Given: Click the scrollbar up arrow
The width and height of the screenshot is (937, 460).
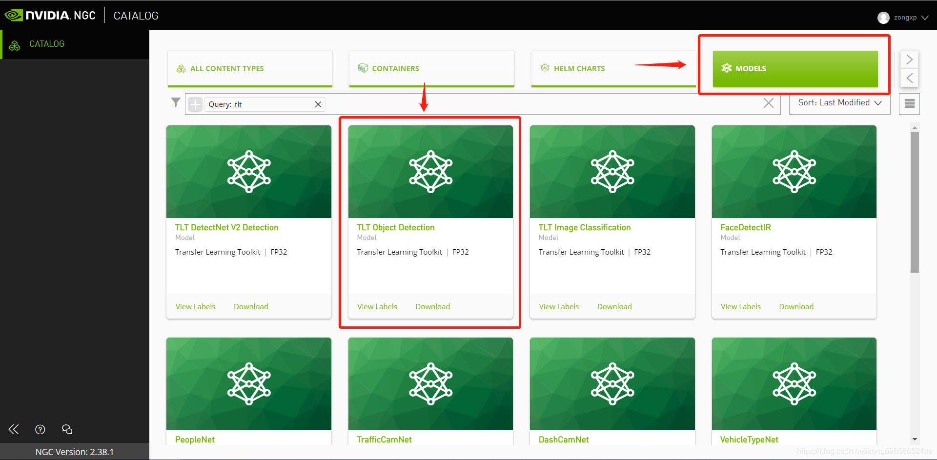Looking at the screenshot, I should tap(915, 127).
